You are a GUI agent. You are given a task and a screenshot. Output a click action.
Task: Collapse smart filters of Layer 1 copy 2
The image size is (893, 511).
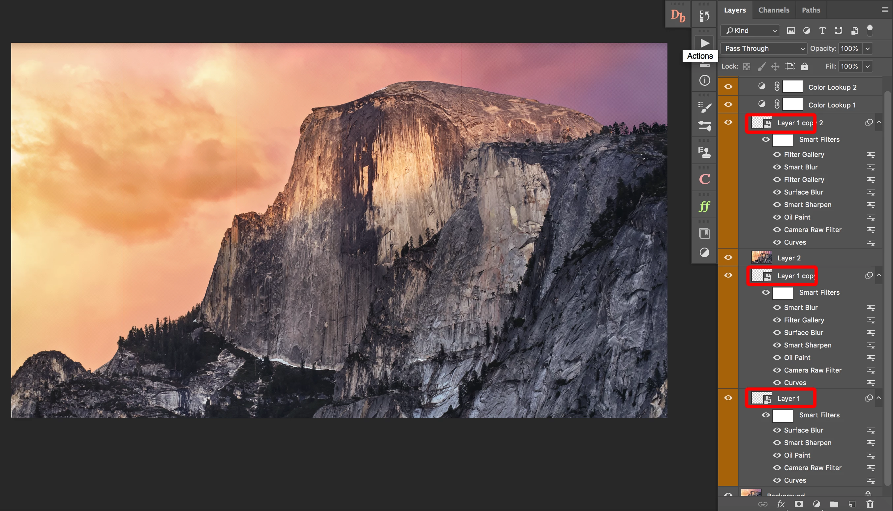pyautogui.click(x=878, y=122)
